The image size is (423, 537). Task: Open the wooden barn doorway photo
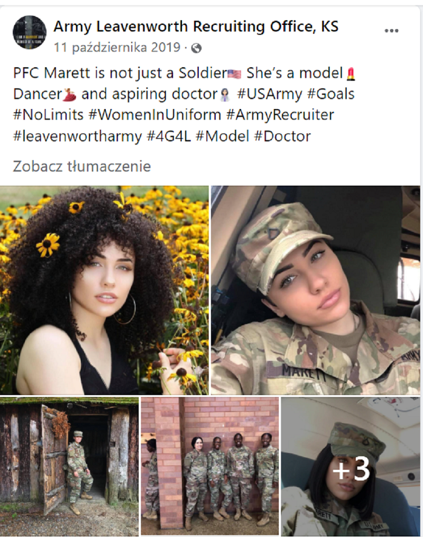tap(69, 466)
